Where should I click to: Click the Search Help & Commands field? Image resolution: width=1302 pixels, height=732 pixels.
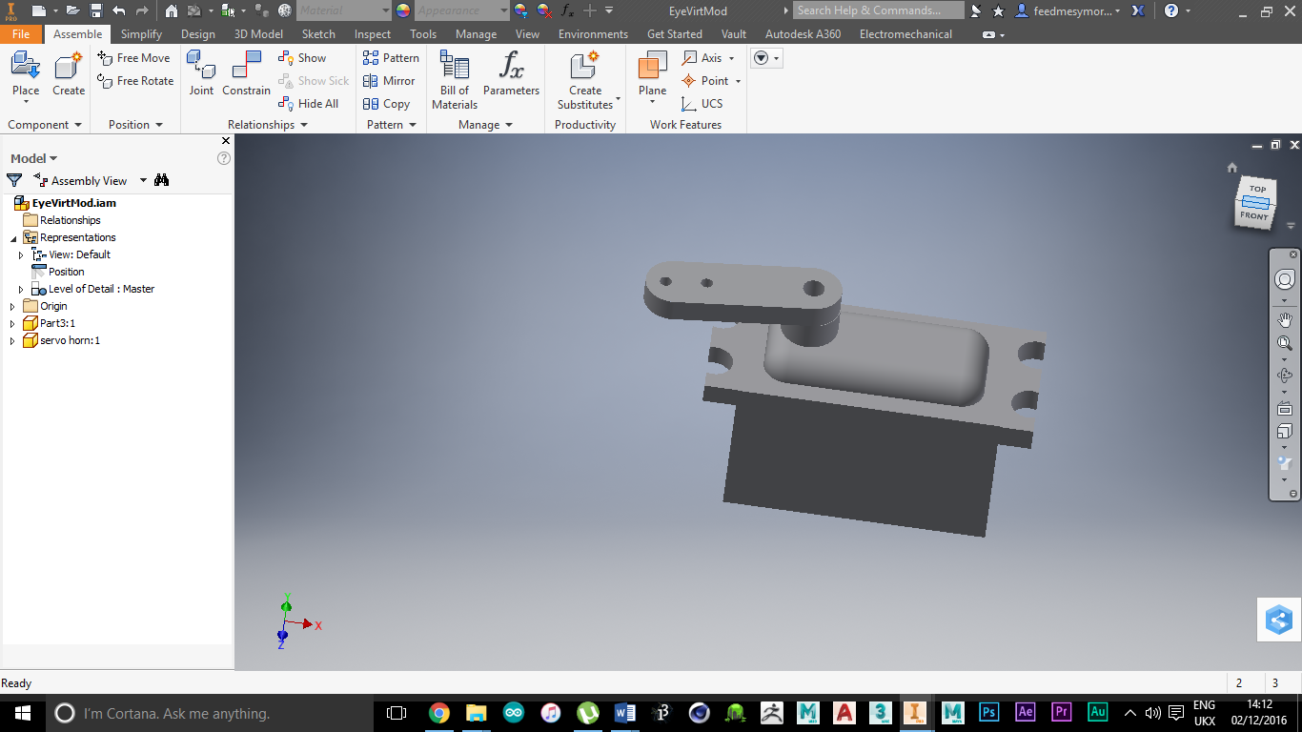[x=881, y=10]
